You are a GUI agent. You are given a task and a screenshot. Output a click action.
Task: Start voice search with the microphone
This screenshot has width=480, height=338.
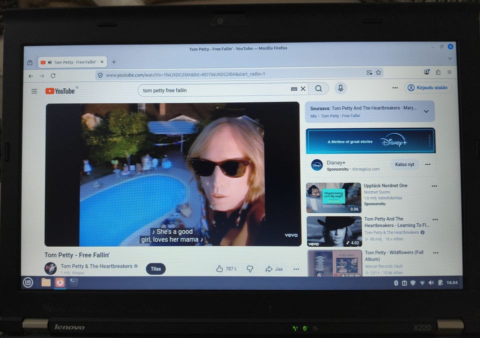point(340,88)
